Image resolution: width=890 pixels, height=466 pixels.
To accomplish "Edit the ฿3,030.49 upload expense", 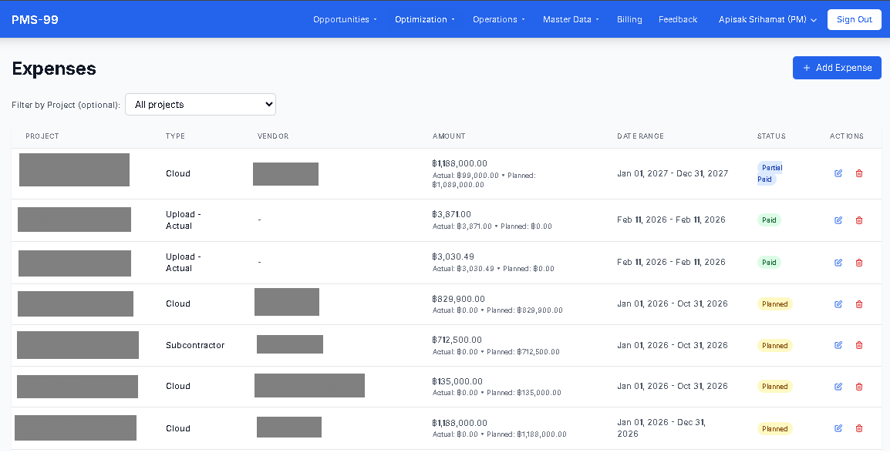I will click(x=838, y=263).
